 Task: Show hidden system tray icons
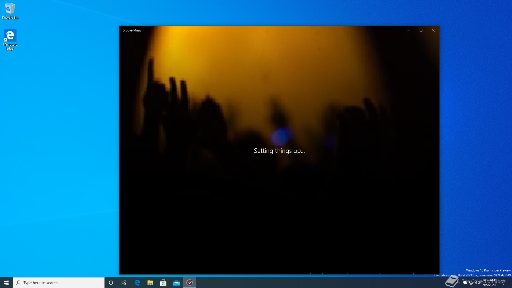point(458,283)
